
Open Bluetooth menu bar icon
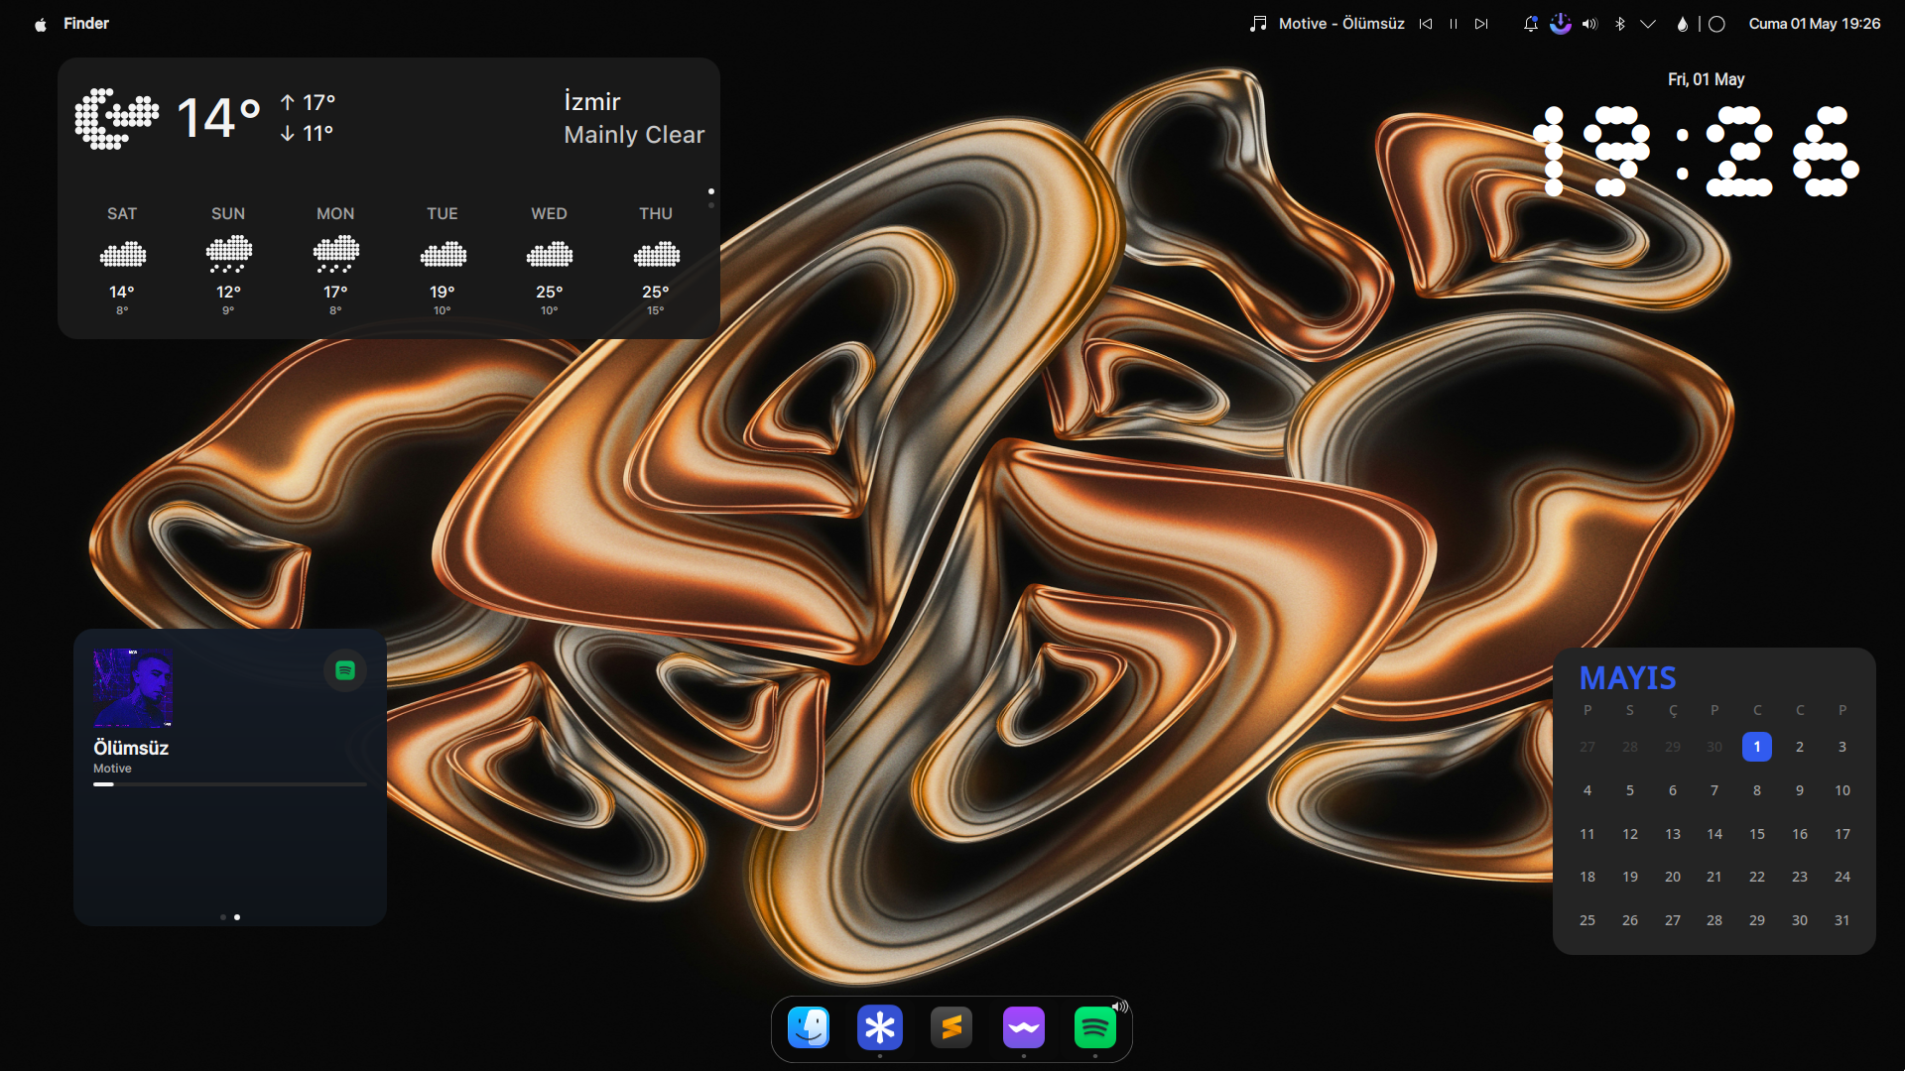[1620, 24]
